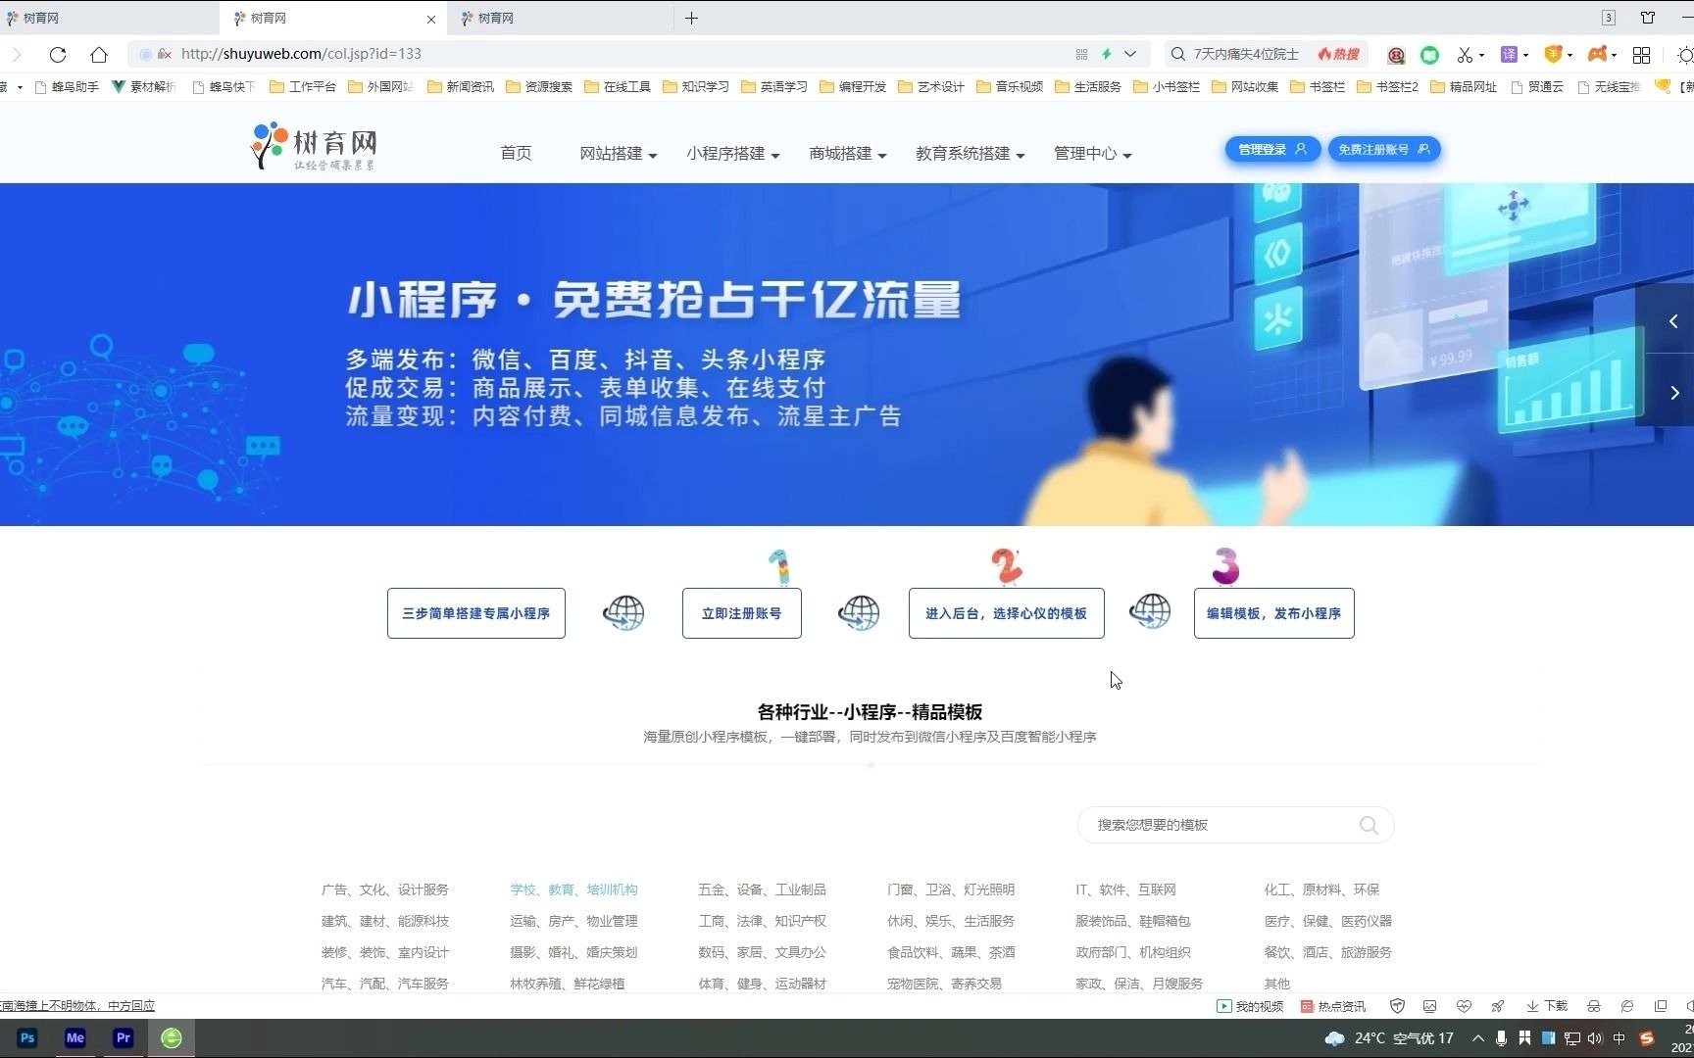Open the 热搜 hot search button
This screenshot has height=1058, width=1694.
point(1338,54)
